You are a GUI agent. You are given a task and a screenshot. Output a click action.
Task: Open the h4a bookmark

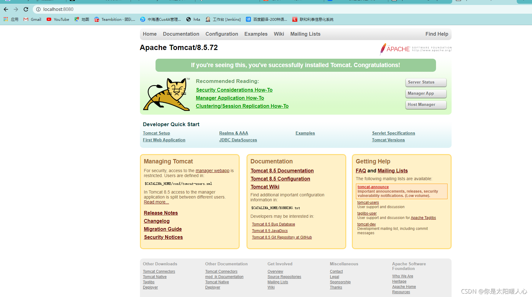(x=193, y=19)
